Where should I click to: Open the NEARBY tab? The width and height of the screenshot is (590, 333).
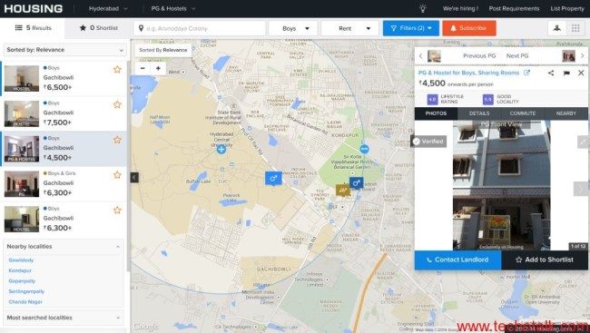565,113
